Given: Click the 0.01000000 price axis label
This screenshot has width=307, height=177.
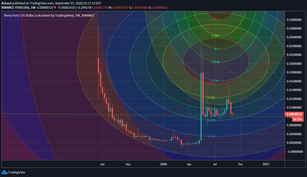Looking at the screenshot, I should [x=294, y=107].
